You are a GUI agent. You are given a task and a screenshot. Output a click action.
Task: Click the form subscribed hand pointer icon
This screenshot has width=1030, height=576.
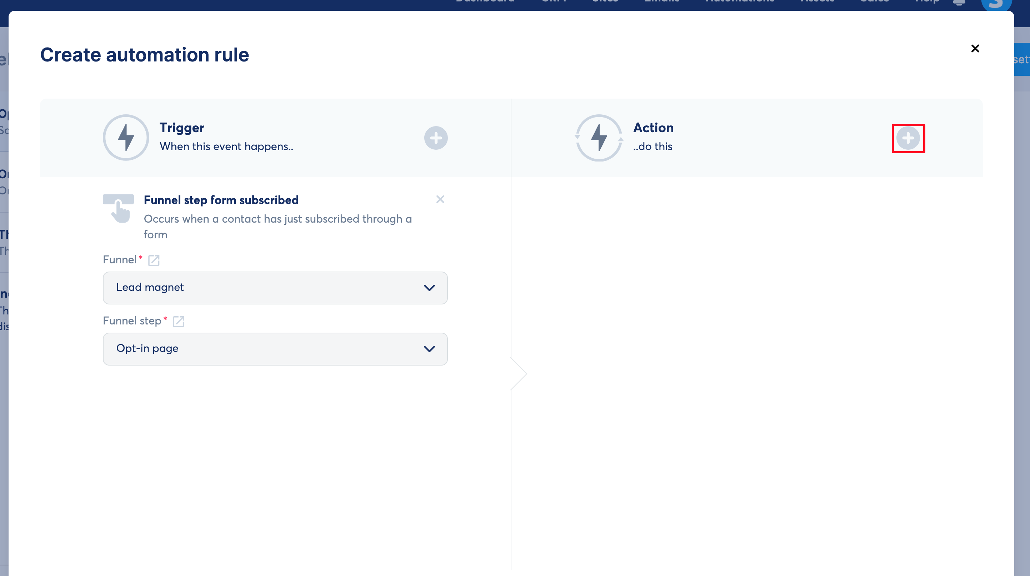pyautogui.click(x=118, y=208)
